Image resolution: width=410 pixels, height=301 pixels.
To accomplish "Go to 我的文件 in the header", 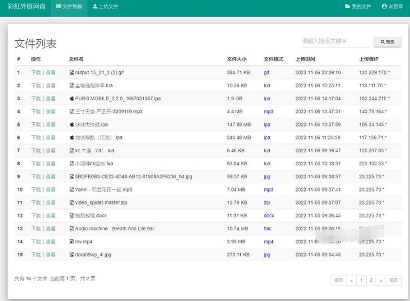I will pyautogui.click(x=358, y=7).
